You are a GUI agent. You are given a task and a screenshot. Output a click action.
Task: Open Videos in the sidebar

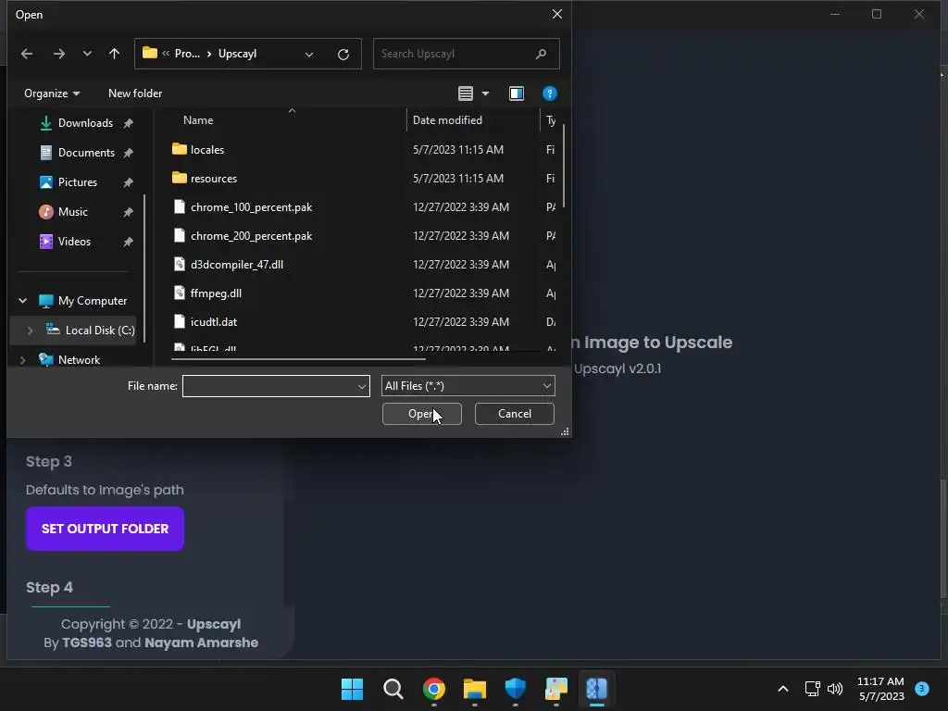pyautogui.click(x=74, y=242)
